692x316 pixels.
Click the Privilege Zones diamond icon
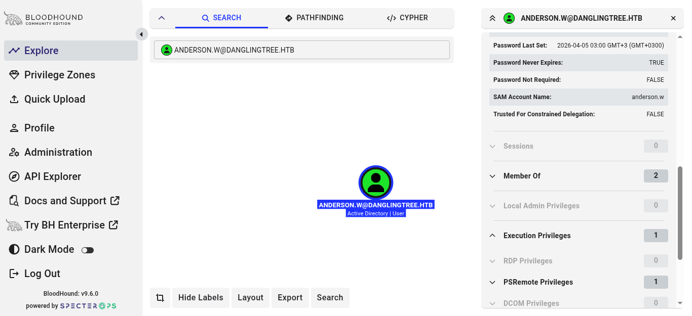coord(14,75)
